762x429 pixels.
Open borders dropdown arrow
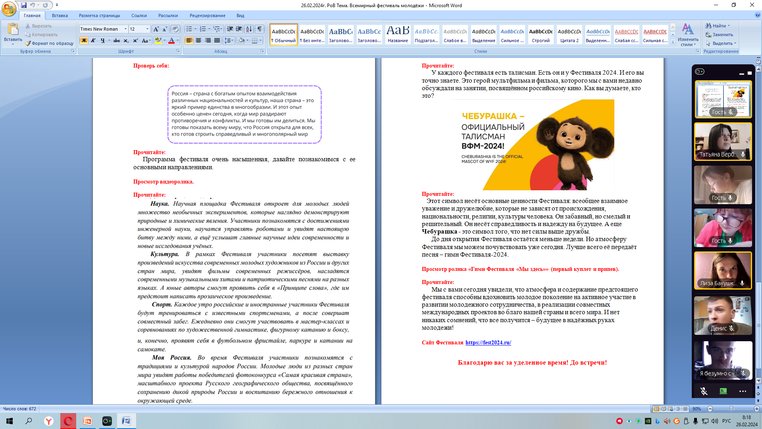pos(261,41)
